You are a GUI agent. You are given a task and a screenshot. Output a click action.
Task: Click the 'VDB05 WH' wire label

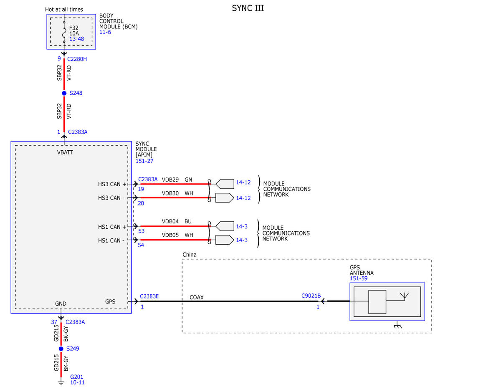click(178, 235)
